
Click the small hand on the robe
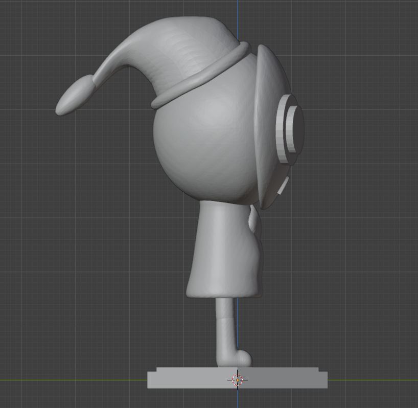pos(253,221)
